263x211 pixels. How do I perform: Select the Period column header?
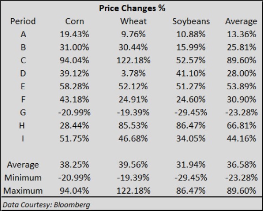(x=23, y=22)
